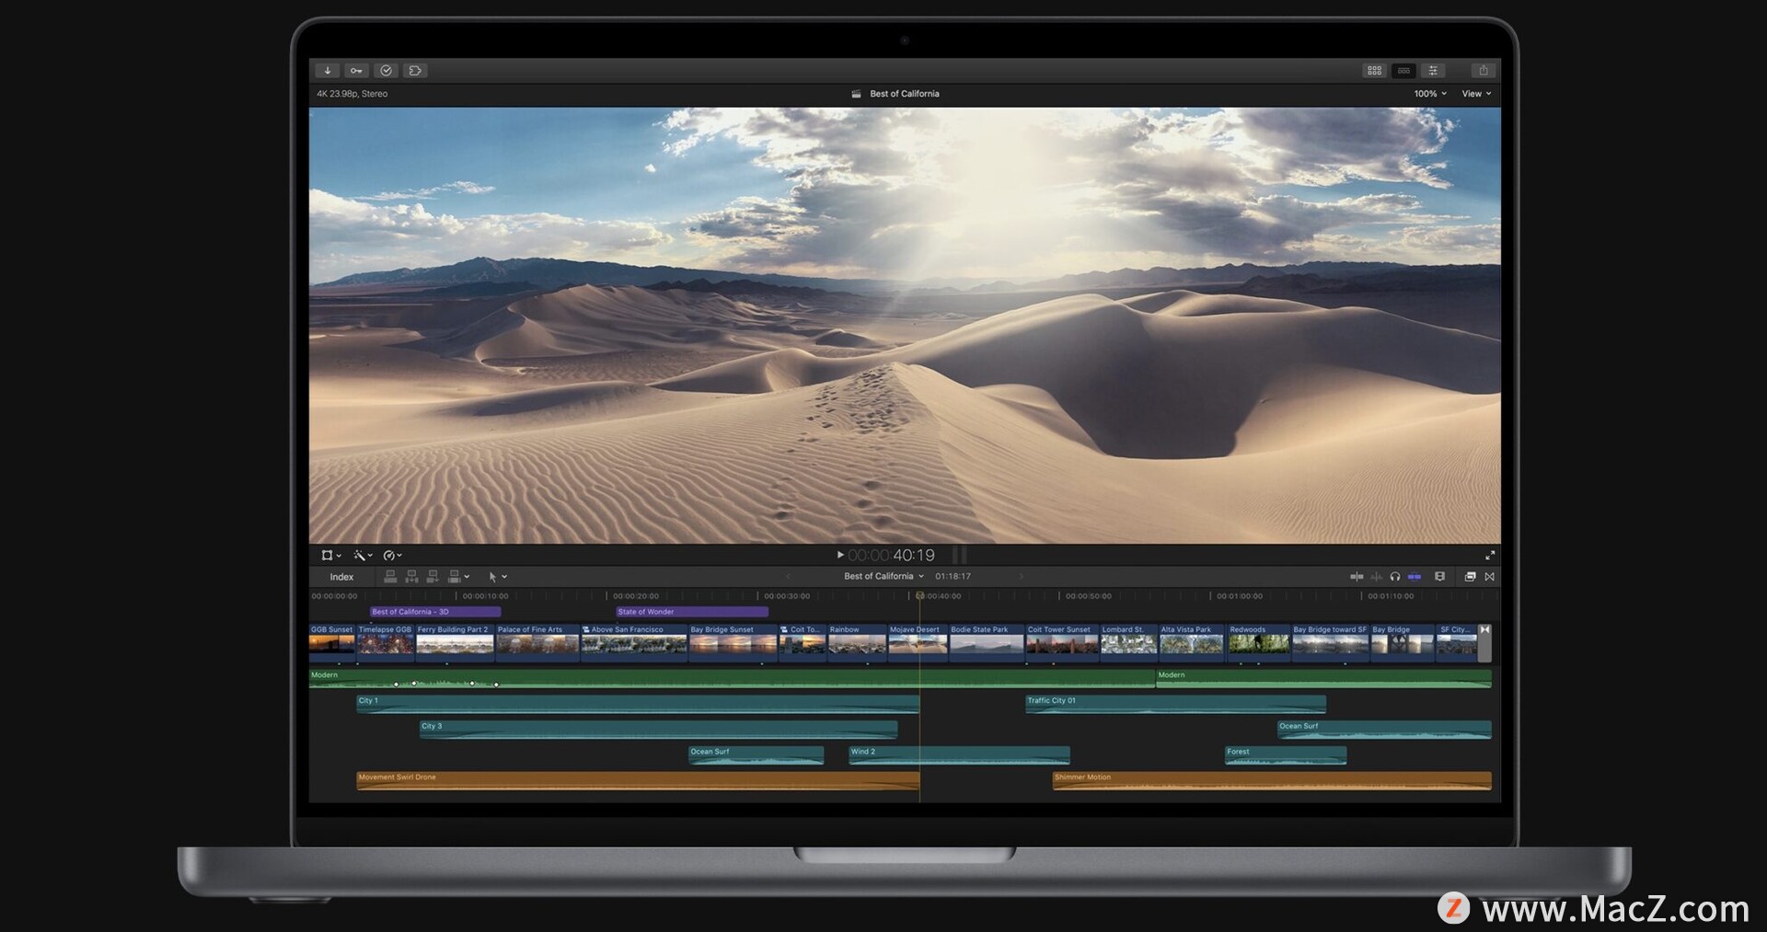
Task: Click the 00:00:50:00 mark on timeline ruler
Action: point(1088,596)
